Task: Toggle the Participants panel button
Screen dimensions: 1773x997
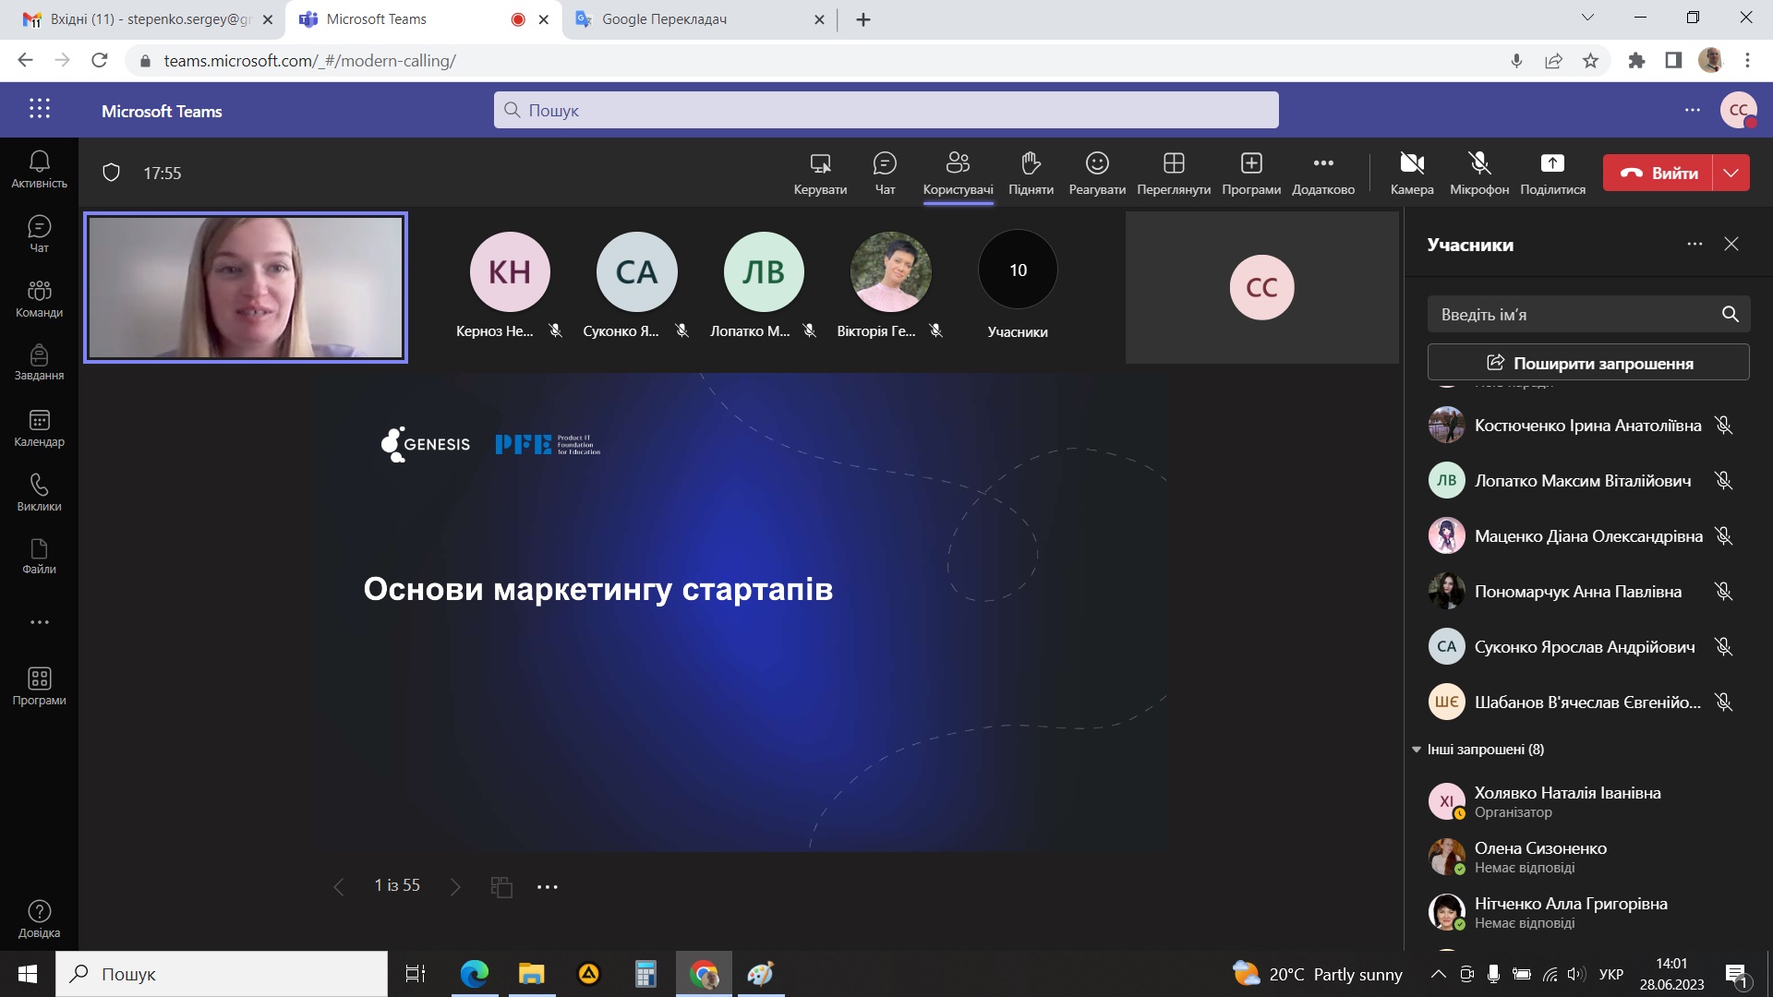Action: (x=958, y=173)
